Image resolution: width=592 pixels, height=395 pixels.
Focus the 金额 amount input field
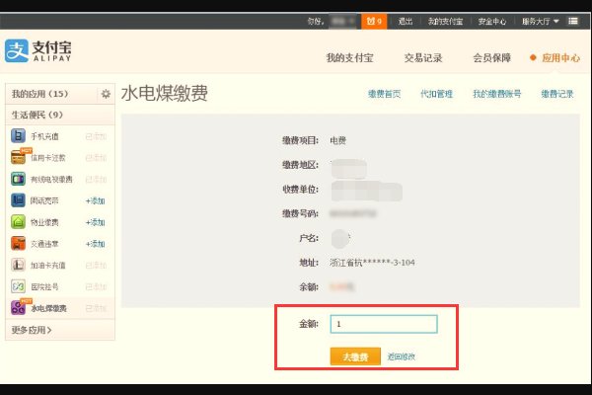point(384,324)
